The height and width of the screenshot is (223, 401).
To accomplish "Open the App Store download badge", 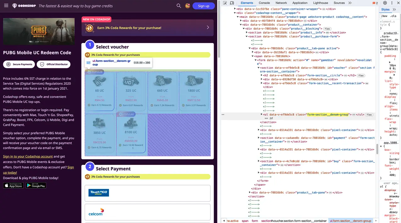I will tap(13, 186).
